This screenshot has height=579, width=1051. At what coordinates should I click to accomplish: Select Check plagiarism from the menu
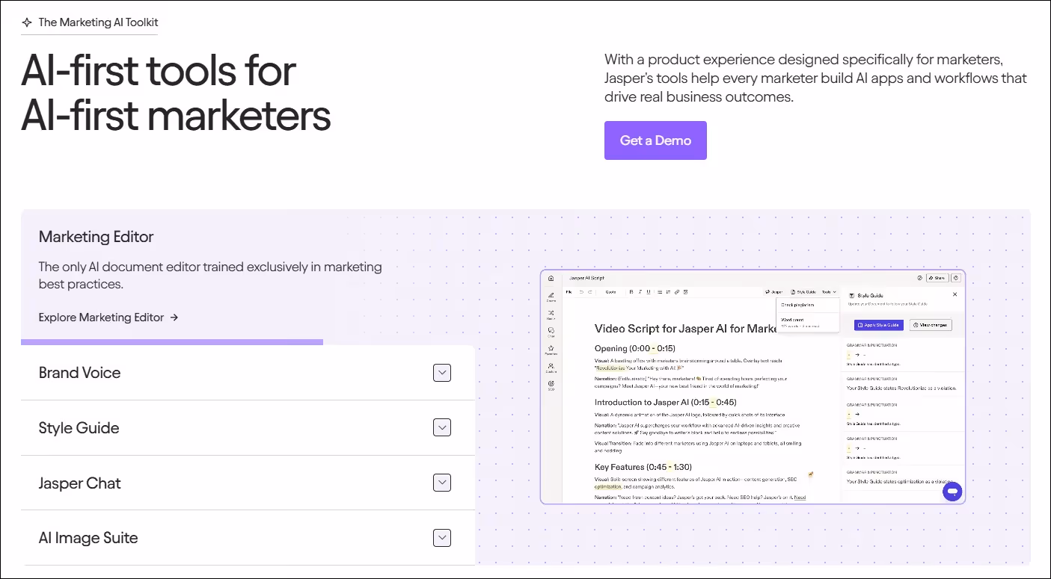(797, 305)
